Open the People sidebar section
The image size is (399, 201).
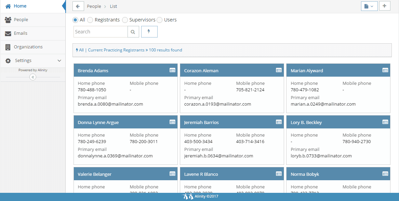33,20
